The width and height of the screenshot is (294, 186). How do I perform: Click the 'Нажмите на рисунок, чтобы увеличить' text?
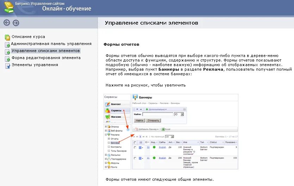(x=145, y=85)
